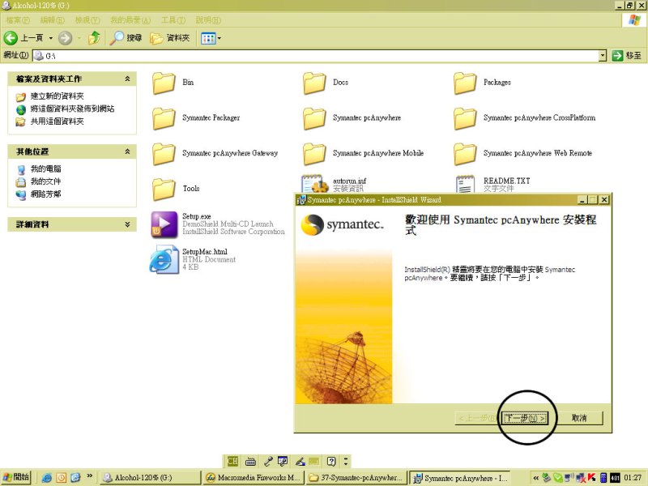Open the Views dropdown button
Viewport: 648px width, 486px height.
(211, 38)
